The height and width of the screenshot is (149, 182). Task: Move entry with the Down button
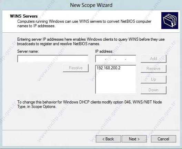[x=154, y=90]
